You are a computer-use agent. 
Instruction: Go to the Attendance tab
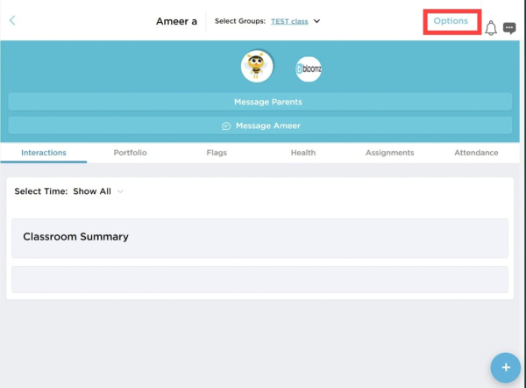tap(476, 153)
